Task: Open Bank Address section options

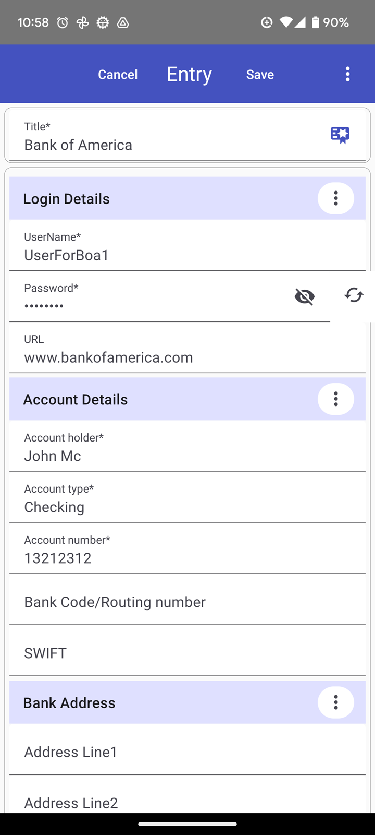Action: click(x=336, y=702)
